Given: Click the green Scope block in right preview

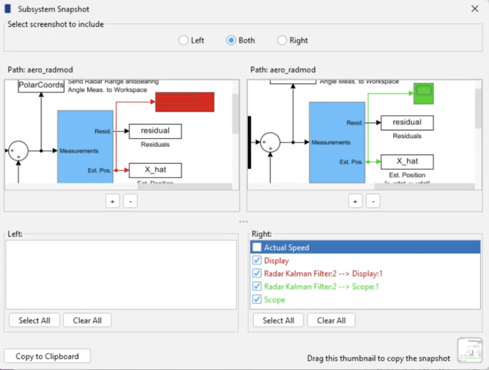Looking at the screenshot, I should click(x=423, y=93).
